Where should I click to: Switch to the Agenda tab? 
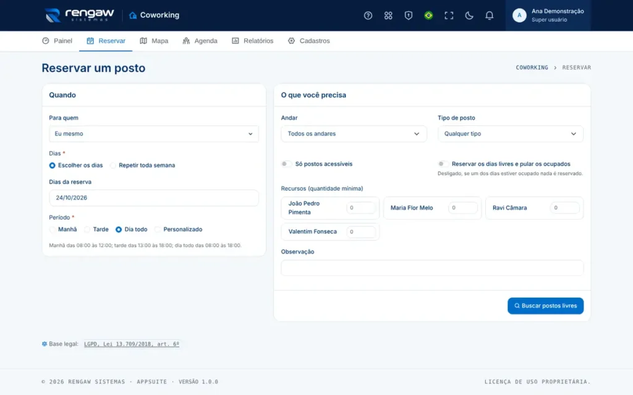click(200, 41)
